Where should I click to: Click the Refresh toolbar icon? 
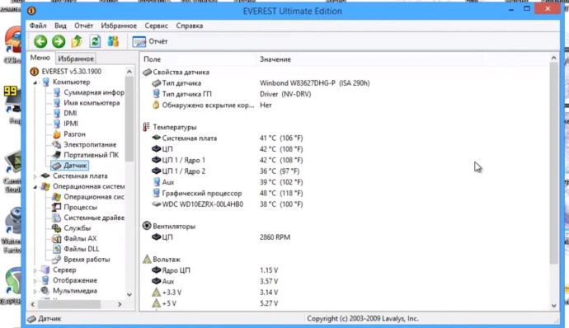coord(95,41)
